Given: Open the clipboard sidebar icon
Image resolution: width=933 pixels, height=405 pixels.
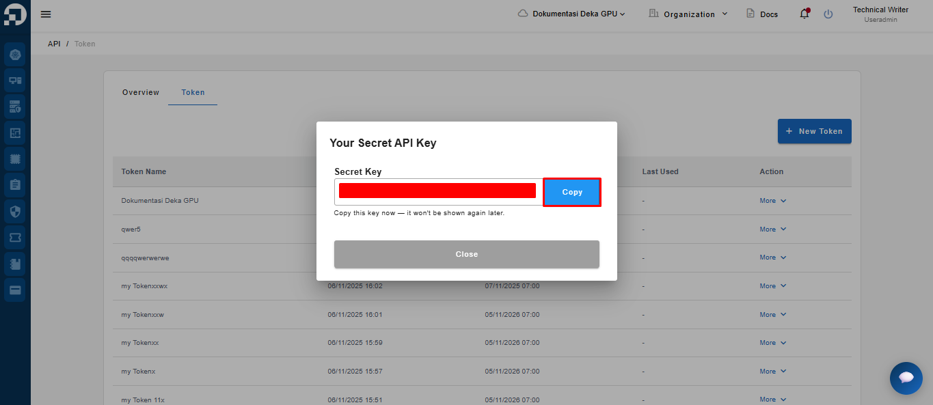Looking at the screenshot, I should coord(15,184).
